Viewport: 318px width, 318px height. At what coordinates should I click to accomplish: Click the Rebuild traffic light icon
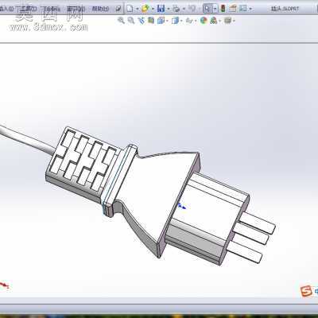click(x=223, y=9)
